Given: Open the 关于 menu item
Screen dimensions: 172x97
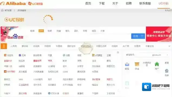Looking at the screenshot, I should coord(115,4).
